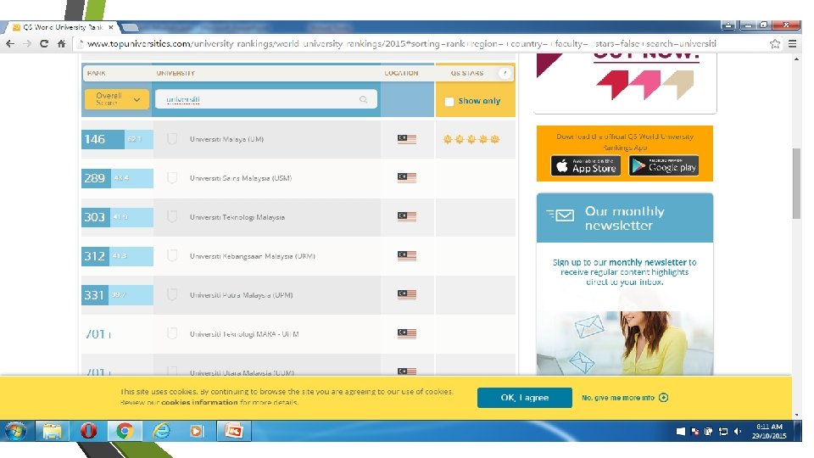Select compare shield for Universiti Kebangsaan Malaysia
Screen dimensions: 814x458
tap(172, 255)
